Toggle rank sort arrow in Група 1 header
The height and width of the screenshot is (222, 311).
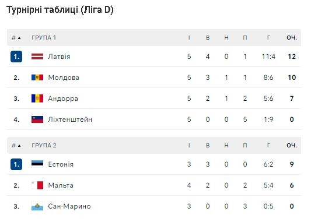coord(19,38)
